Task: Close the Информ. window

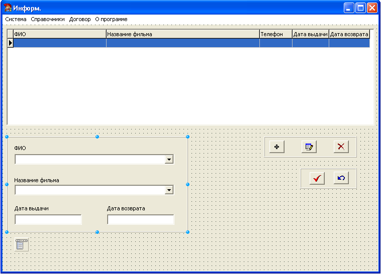Action: click(372, 8)
